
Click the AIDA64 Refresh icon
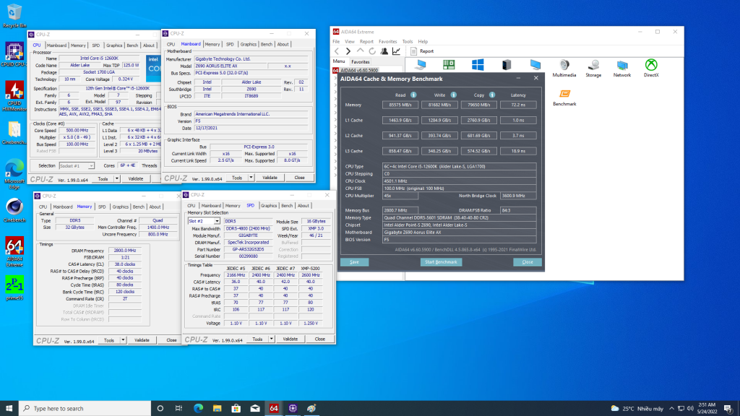click(x=372, y=51)
